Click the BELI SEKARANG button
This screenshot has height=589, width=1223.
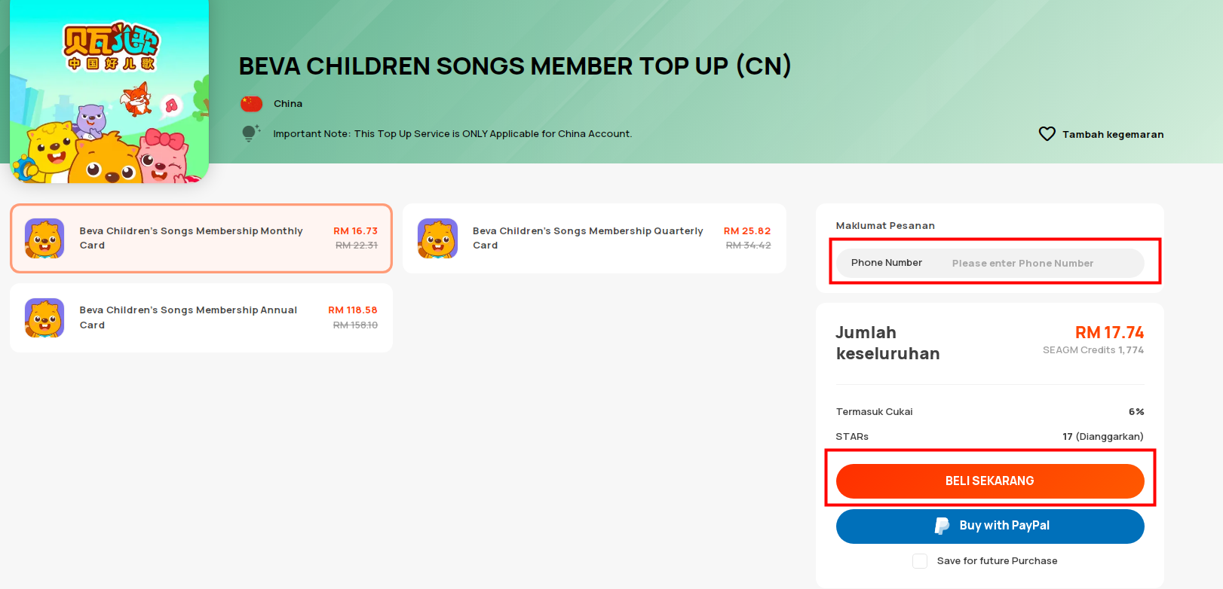(x=990, y=481)
